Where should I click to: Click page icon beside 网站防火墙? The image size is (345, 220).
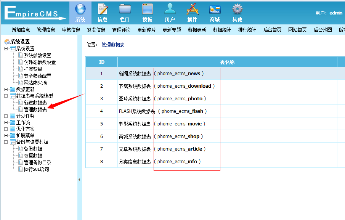(x=21, y=82)
